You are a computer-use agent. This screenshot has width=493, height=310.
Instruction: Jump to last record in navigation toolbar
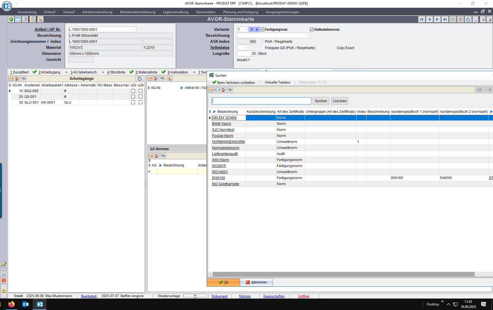click(445, 19)
